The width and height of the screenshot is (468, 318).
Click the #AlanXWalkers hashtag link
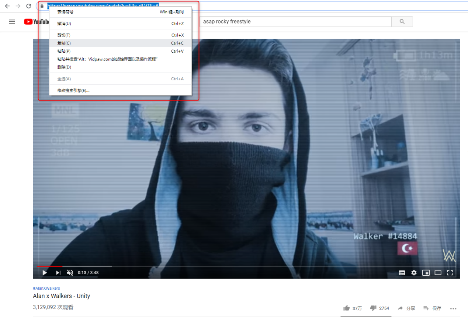click(x=46, y=288)
